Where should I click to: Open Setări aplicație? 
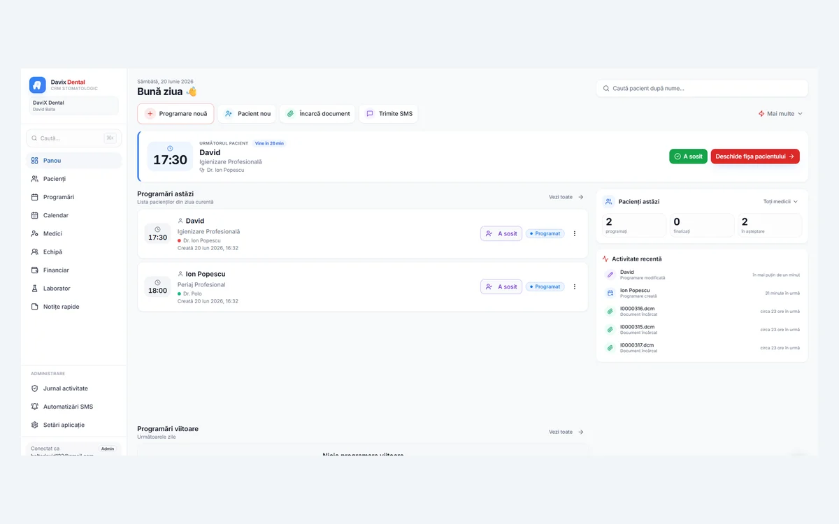74,425
